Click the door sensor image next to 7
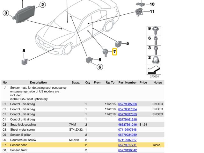The image size is (204, 153). [x=106, y=51]
